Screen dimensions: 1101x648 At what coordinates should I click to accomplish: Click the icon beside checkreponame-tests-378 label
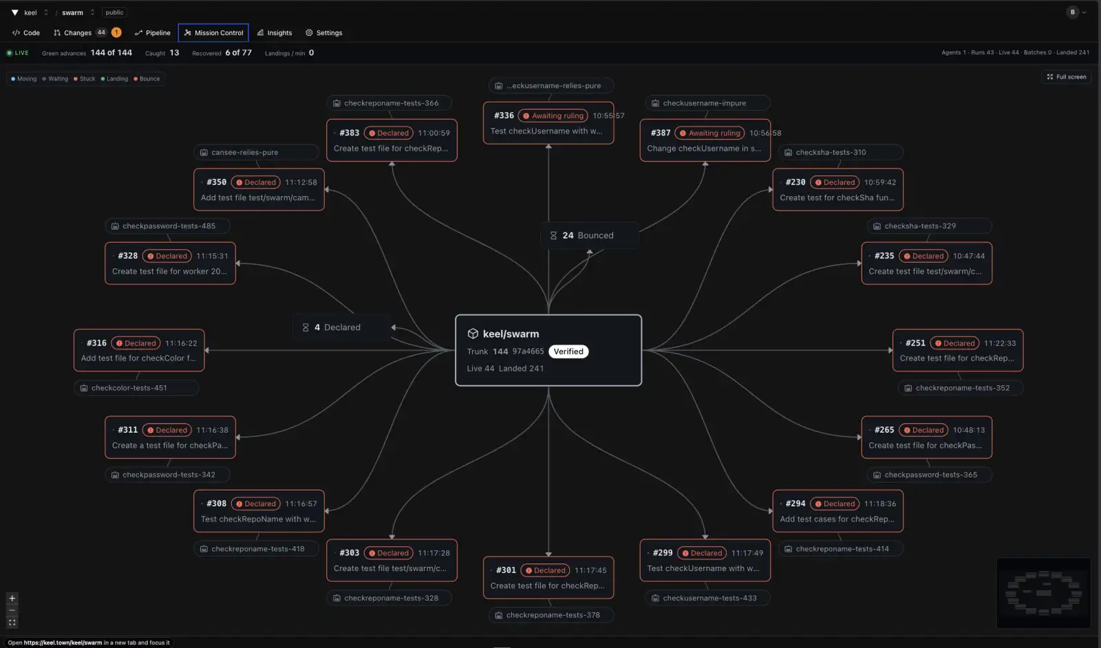click(498, 615)
